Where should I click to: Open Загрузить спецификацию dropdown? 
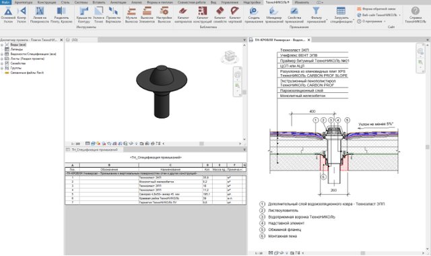click(x=341, y=15)
